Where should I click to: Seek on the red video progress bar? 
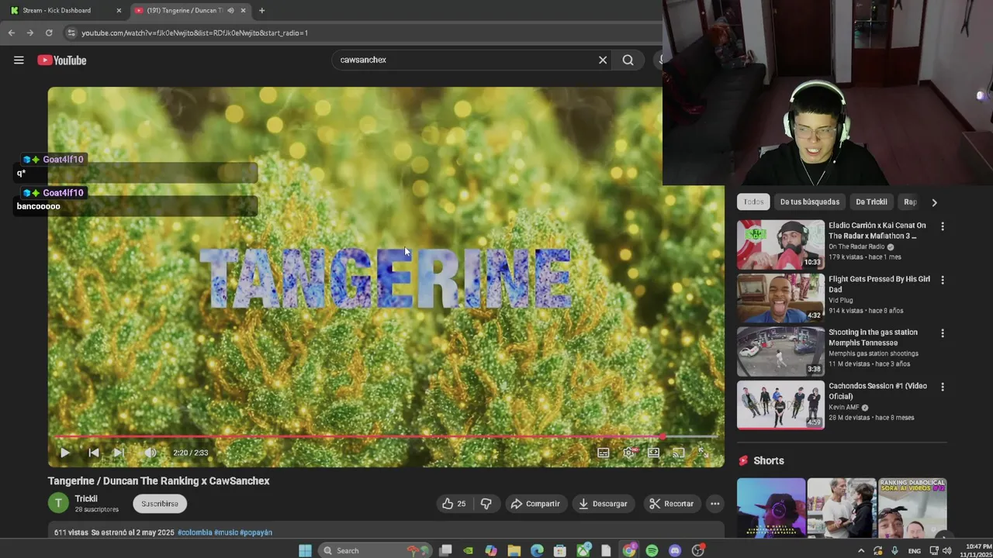coord(386,437)
